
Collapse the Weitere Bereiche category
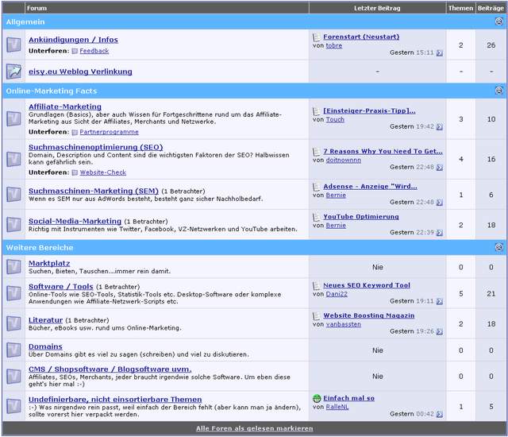click(x=499, y=247)
